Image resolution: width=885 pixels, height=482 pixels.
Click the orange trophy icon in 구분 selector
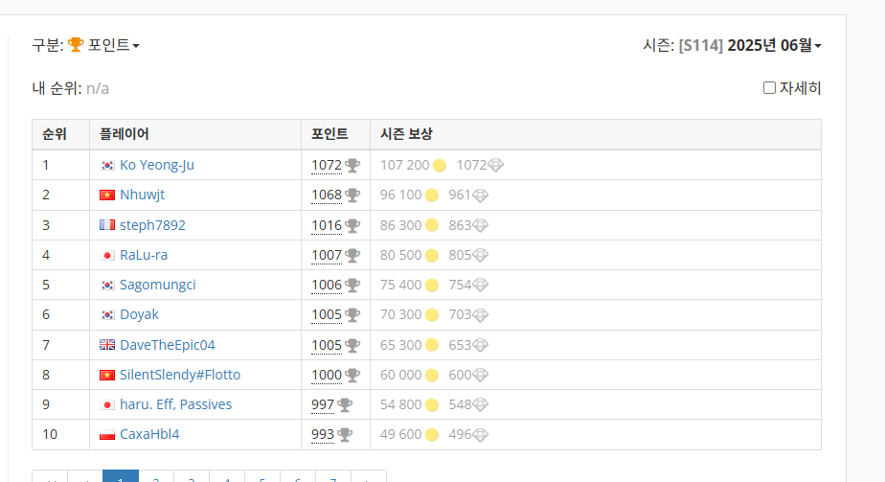pyautogui.click(x=76, y=45)
